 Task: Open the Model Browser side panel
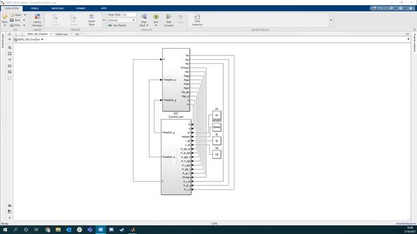(3, 41)
